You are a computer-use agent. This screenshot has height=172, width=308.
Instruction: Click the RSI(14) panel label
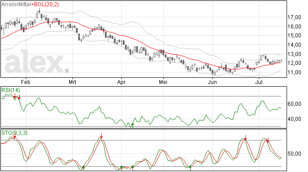(11, 90)
